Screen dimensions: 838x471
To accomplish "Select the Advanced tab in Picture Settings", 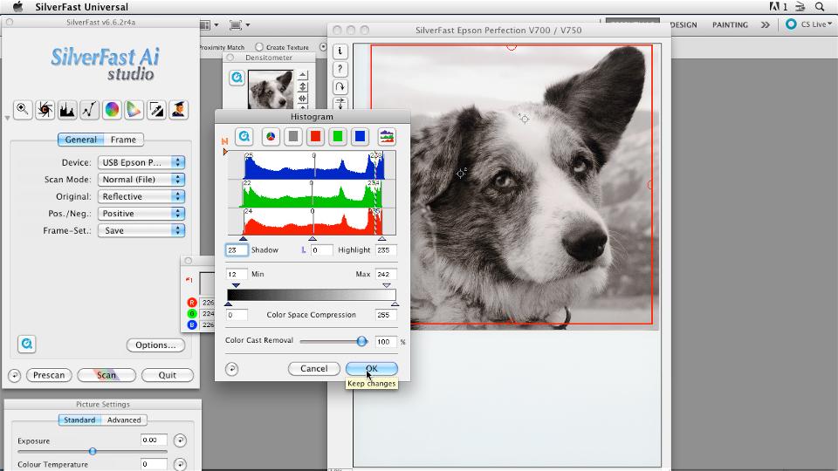I will (124, 420).
